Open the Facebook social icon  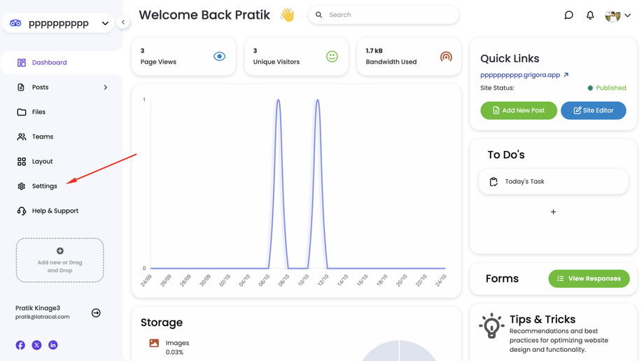click(20, 345)
